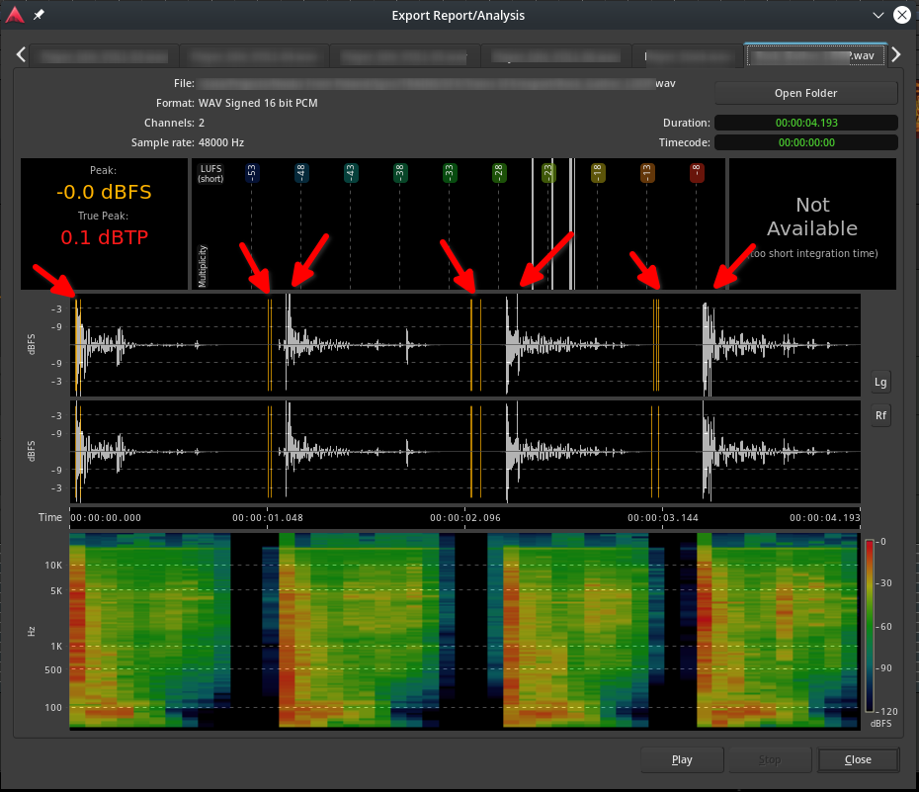Screen dimensions: 919x792
Task: Click the Close button at bottom
Action: (x=858, y=759)
